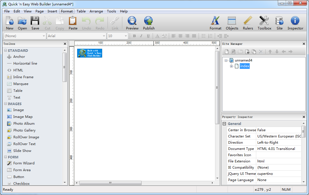Screen dimensions: 309x195
Task: Select Checkbox item in Toolbox
Action: click(x=21, y=184)
